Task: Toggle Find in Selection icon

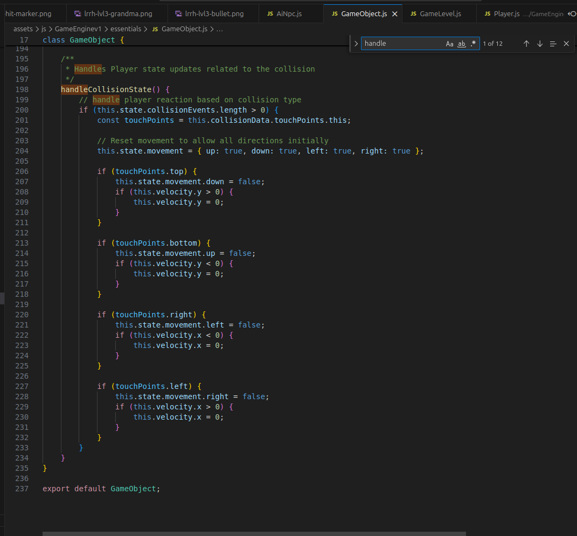Action: click(553, 44)
